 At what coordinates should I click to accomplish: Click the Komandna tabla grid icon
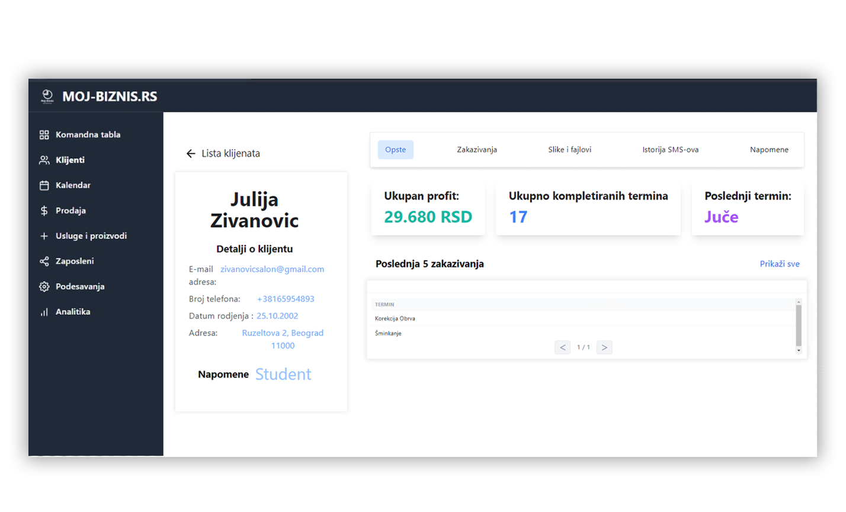point(44,135)
